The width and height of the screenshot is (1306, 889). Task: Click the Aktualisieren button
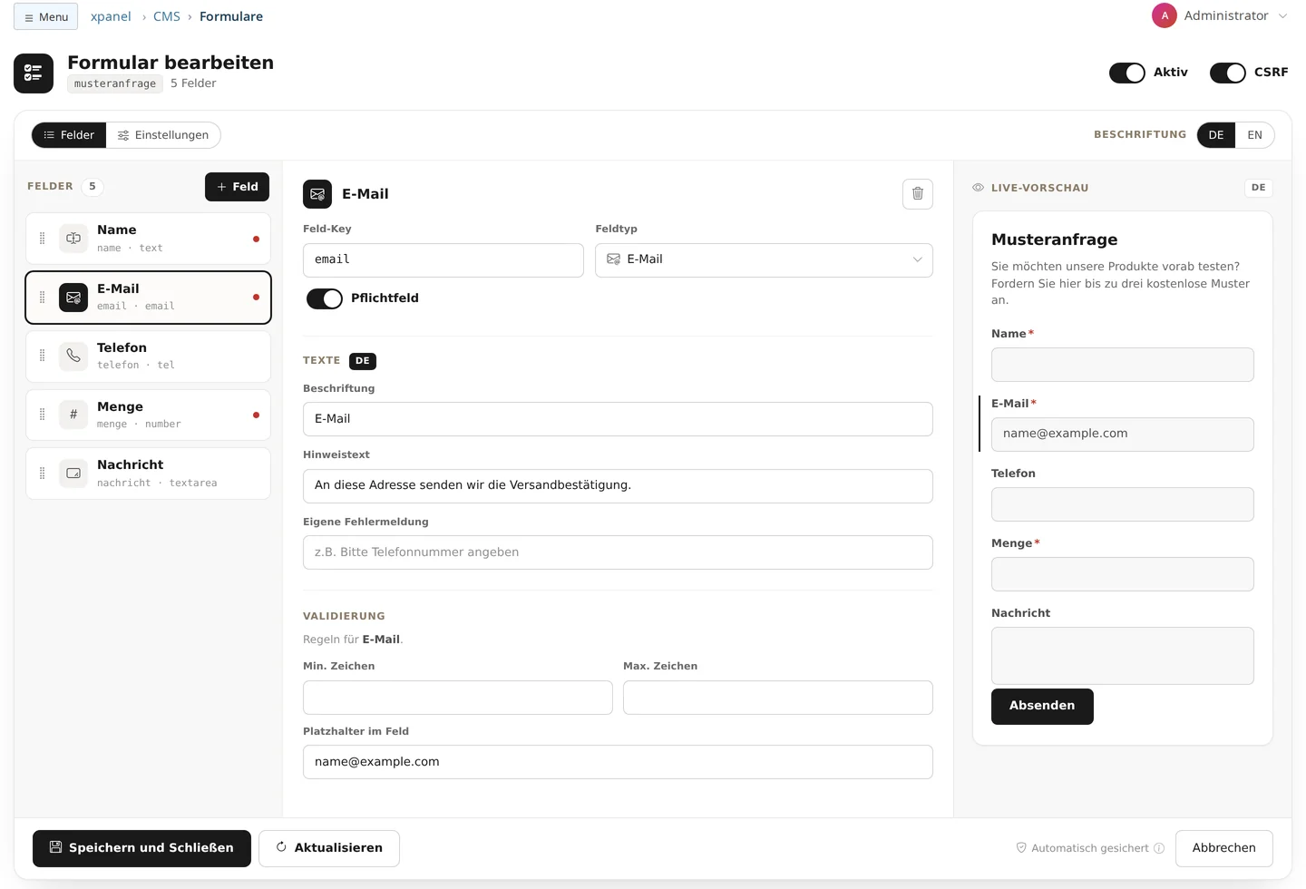click(x=329, y=848)
